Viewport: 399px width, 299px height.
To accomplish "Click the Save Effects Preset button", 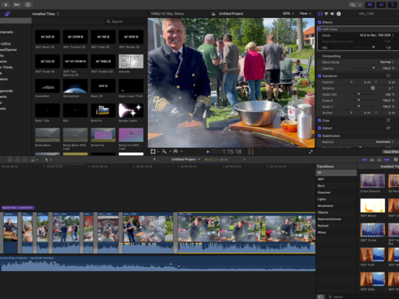I will click(x=390, y=152).
